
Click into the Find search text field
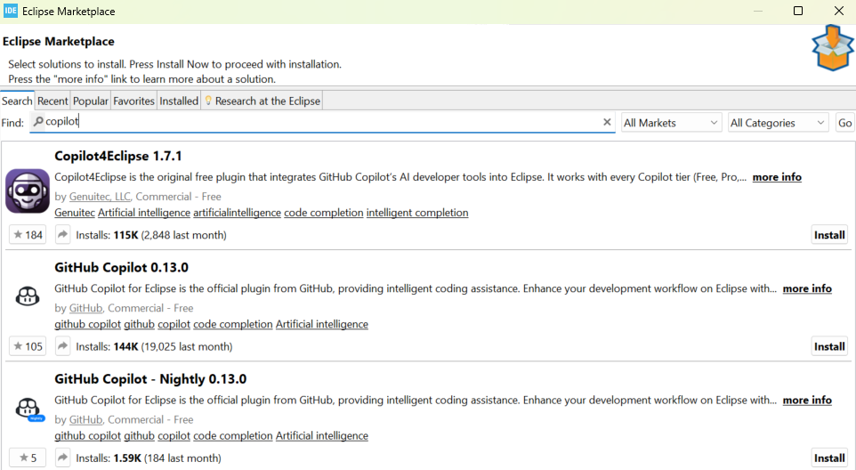tap(322, 122)
